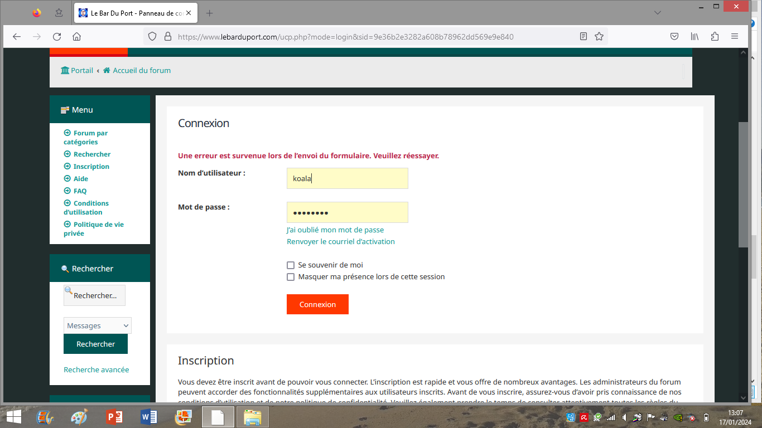This screenshot has width=762, height=428.
Task: Open Inscription in the sidebar menu
Action: point(91,167)
